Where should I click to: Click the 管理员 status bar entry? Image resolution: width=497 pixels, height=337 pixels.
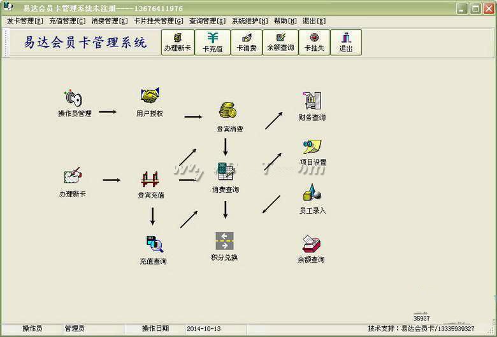75,329
